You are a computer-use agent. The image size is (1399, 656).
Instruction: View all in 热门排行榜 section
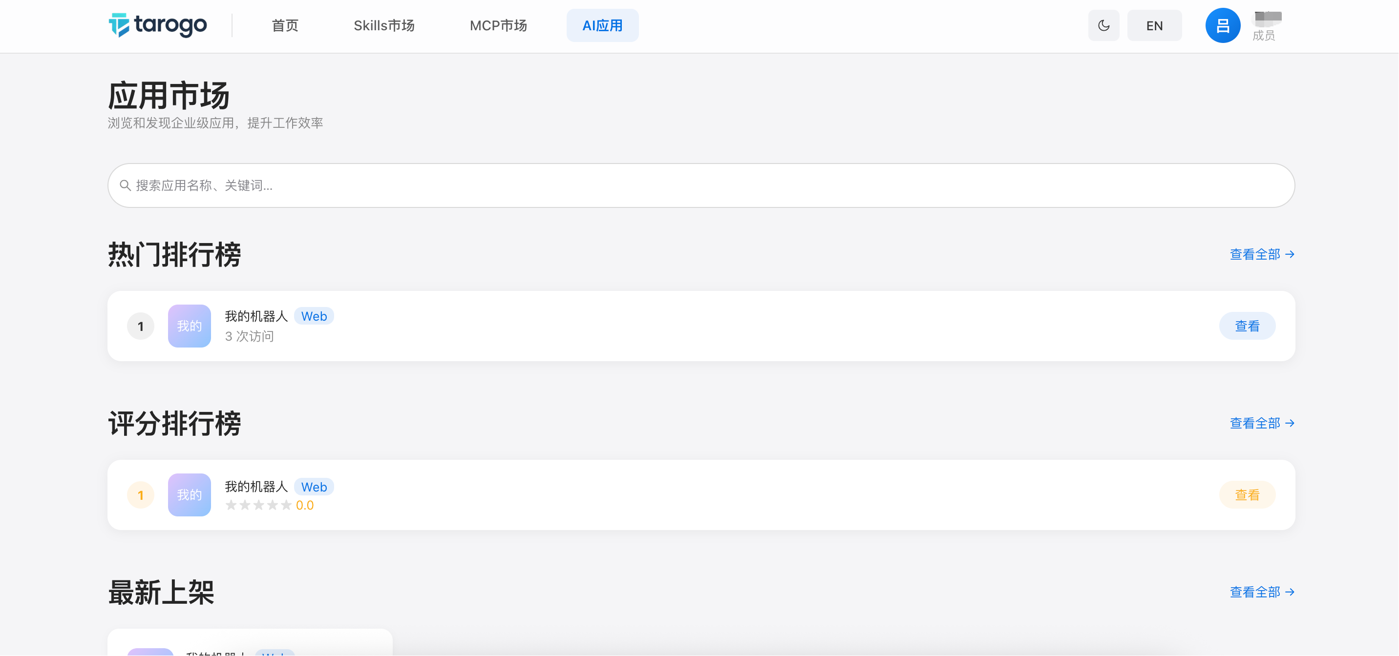1262,254
